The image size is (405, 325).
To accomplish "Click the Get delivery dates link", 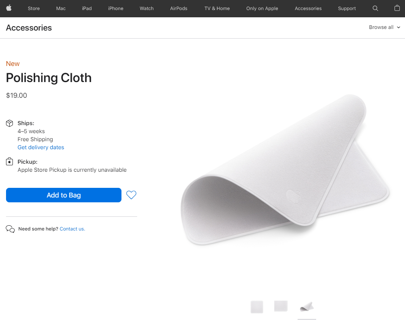I will point(41,147).
